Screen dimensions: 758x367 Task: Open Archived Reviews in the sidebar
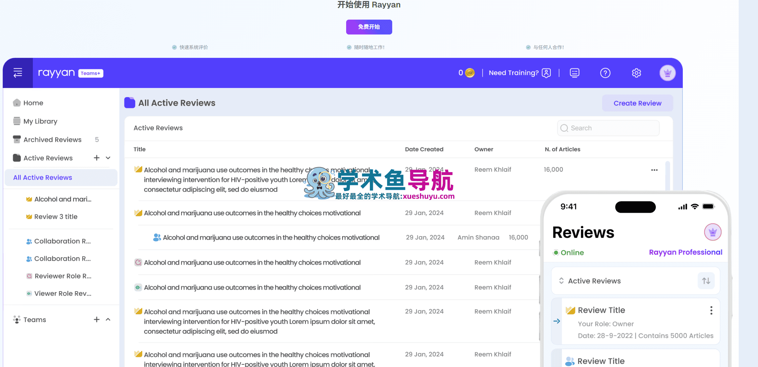pyautogui.click(x=47, y=140)
